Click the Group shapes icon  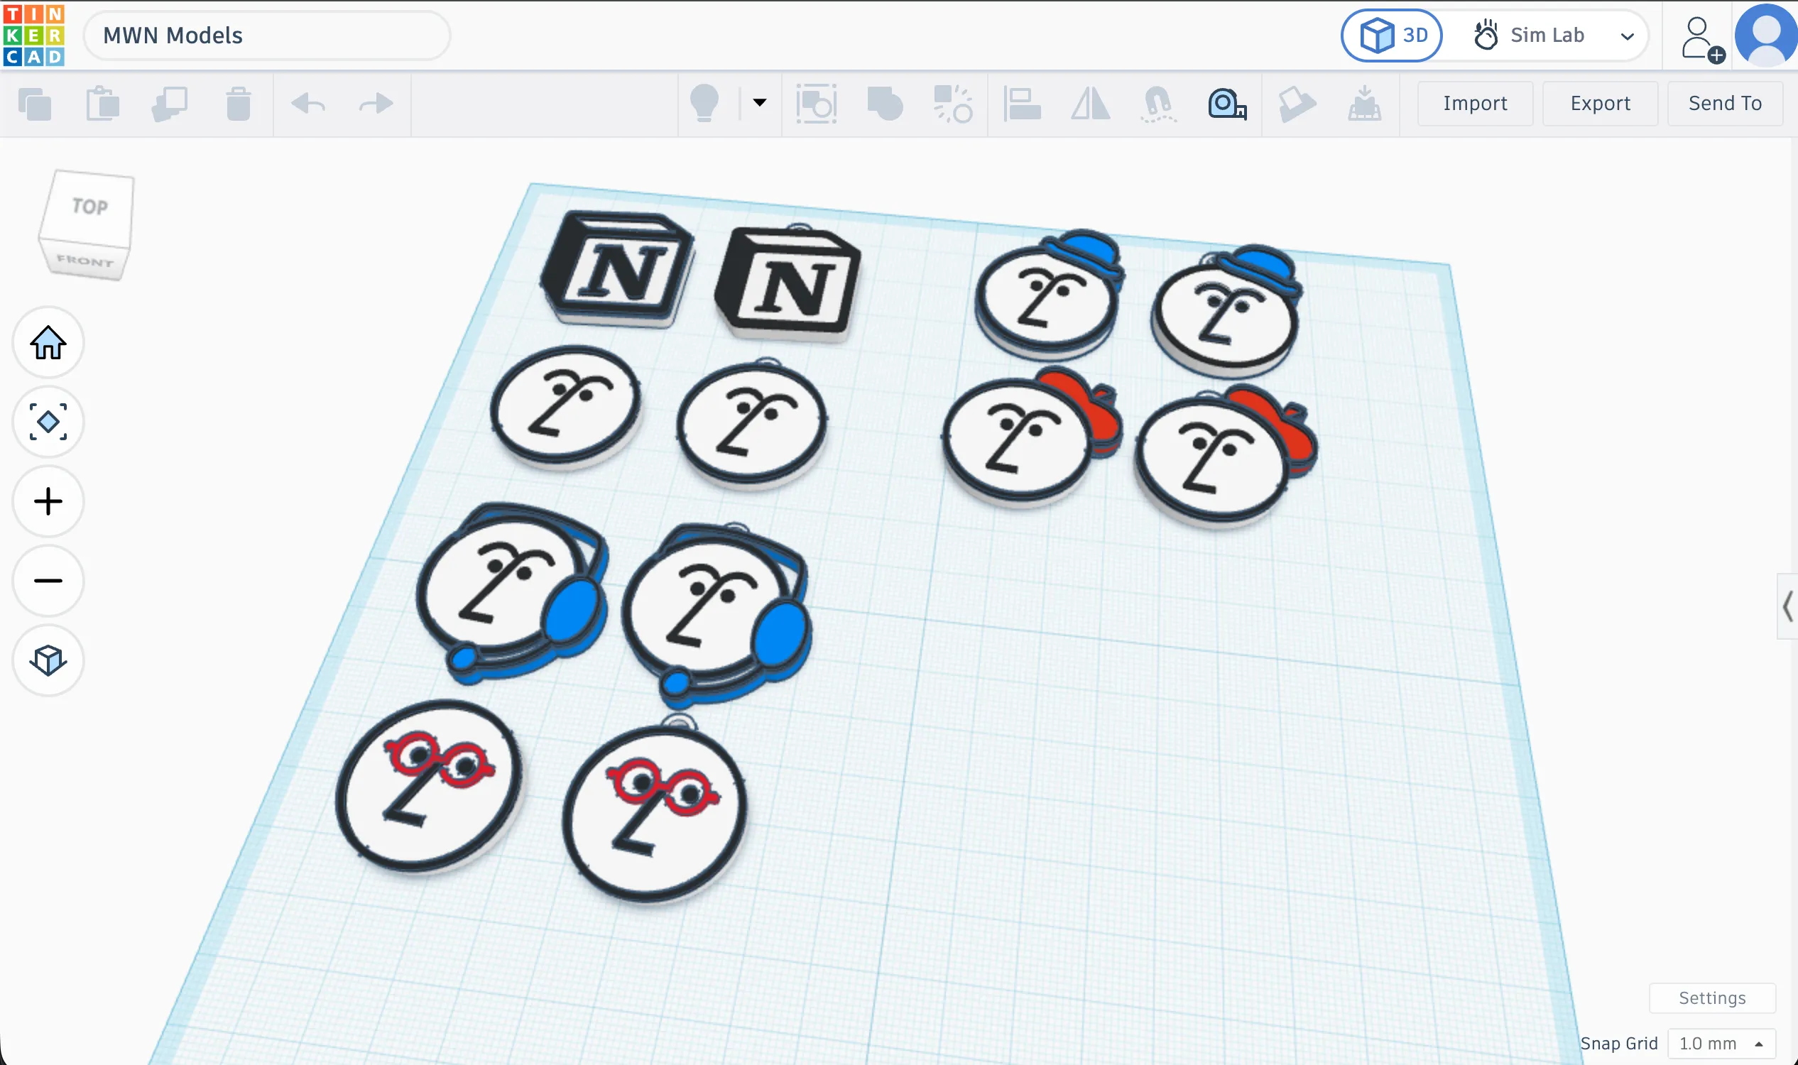tap(886, 104)
